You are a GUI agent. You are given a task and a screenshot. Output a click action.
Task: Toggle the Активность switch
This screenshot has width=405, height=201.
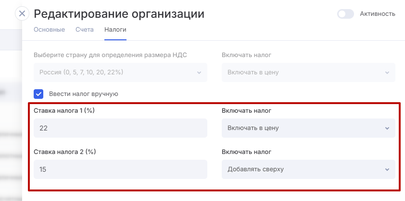click(x=345, y=14)
